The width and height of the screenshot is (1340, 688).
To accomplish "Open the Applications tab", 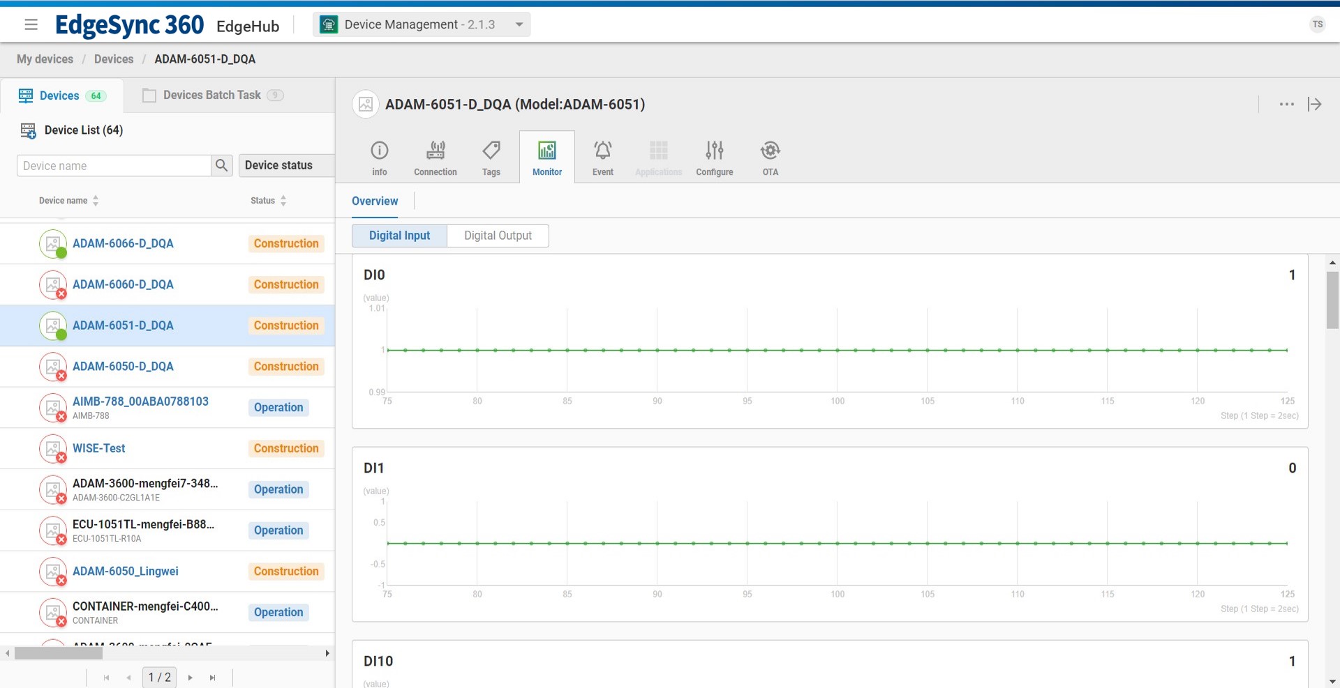I will 659,158.
